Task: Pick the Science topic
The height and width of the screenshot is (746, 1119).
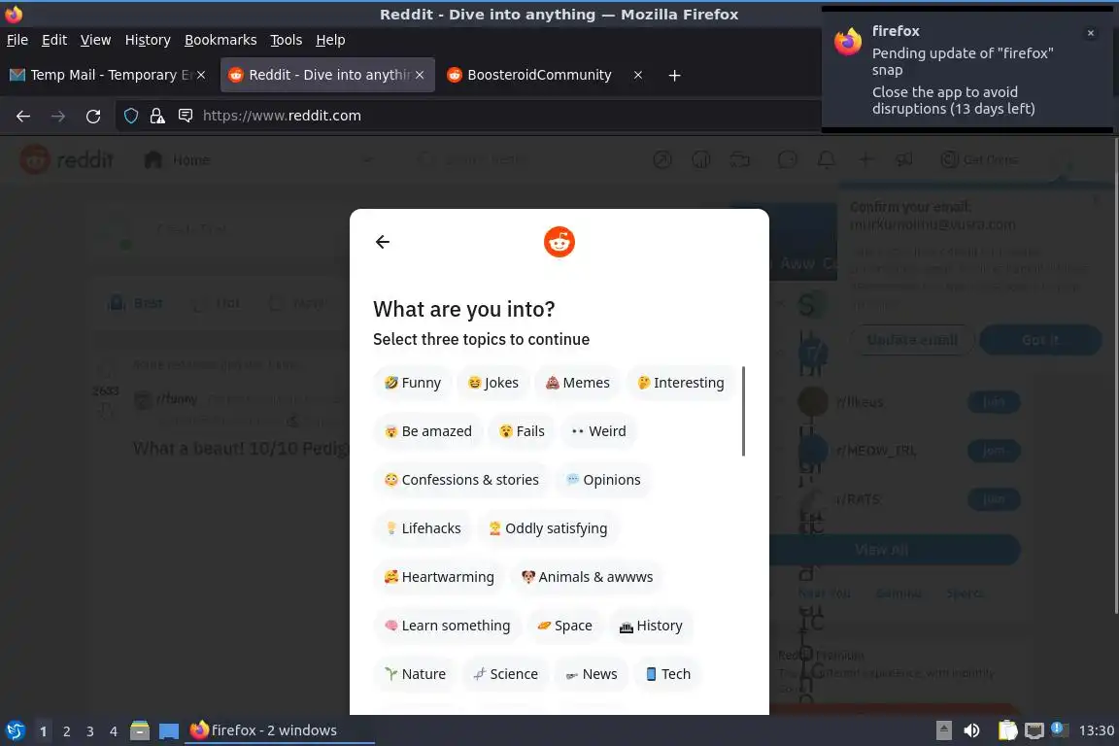Action: tap(505, 674)
